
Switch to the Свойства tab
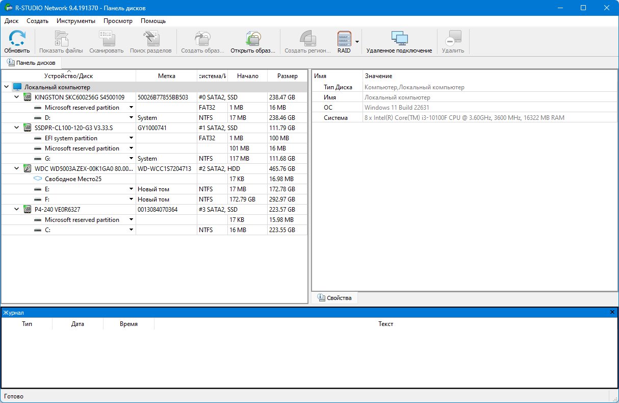coord(335,298)
